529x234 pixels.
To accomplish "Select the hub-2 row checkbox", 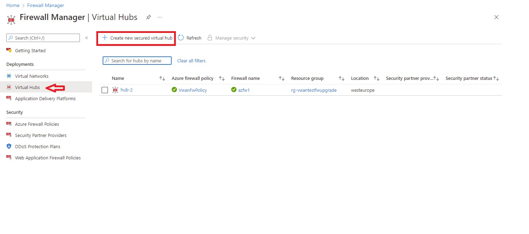I will (x=105, y=90).
